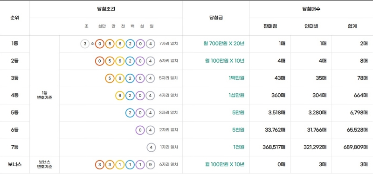The width and height of the screenshot is (373, 174).
Task: Select the yellow 6 ball in 4등 row
Action: 120,96
